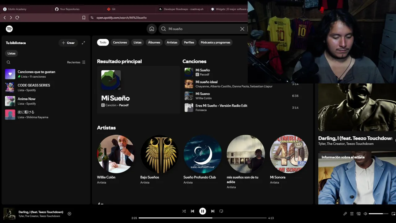Go back with browser back arrow
This screenshot has height=223, width=396.
[5, 18]
